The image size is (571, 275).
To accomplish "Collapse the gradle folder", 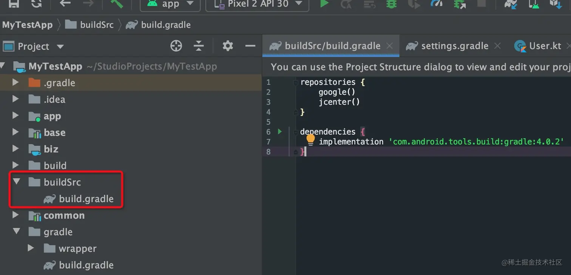I will tap(16, 232).
